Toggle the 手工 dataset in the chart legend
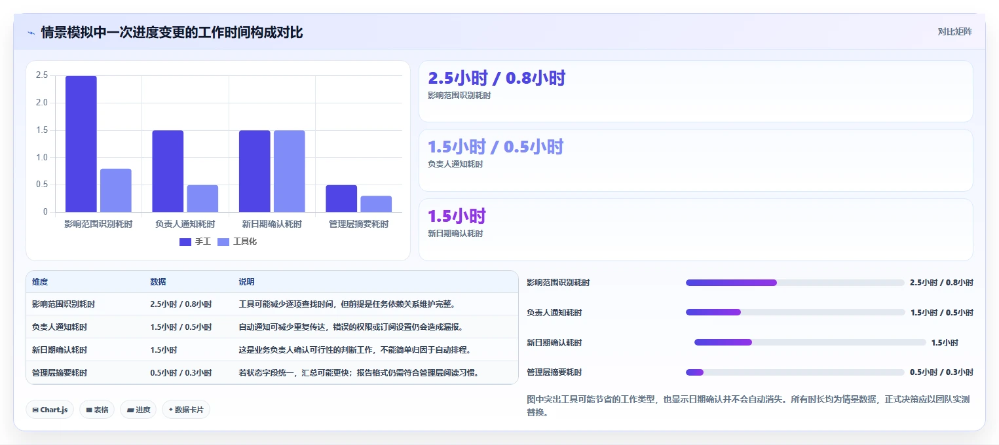Image resolution: width=999 pixels, height=445 pixels. pyautogui.click(x=195, y=242)
